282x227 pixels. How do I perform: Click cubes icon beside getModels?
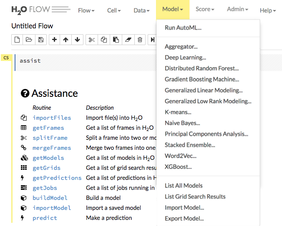pyautogui.click(x=24, y=158)
